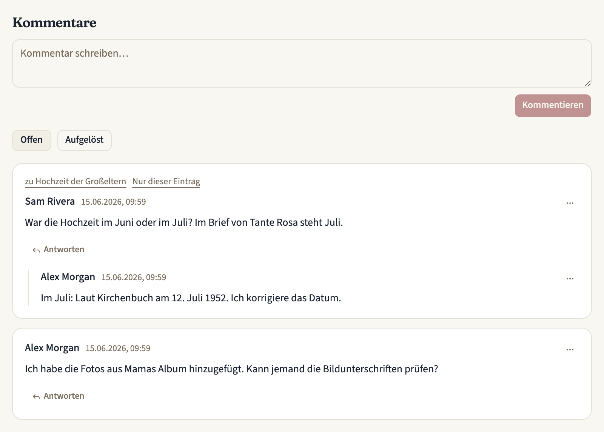
Task: Click into the Kommentar schreiben text field
Action: [302, 63]
